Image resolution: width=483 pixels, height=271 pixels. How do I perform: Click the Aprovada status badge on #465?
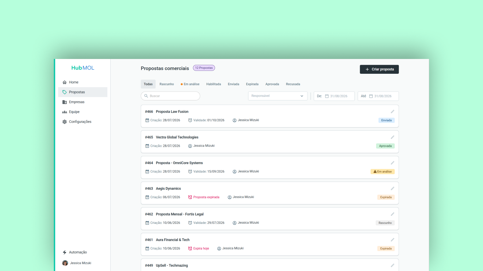coord(385,146)
